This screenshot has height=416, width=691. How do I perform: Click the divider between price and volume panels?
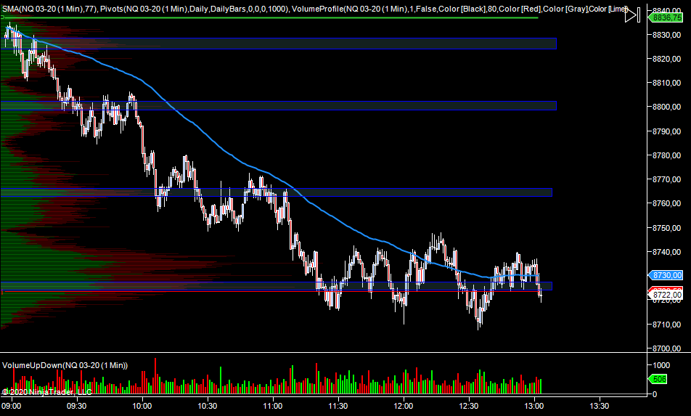(x=319, y=353)
